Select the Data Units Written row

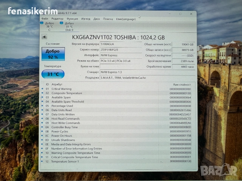tap(116, 114)
